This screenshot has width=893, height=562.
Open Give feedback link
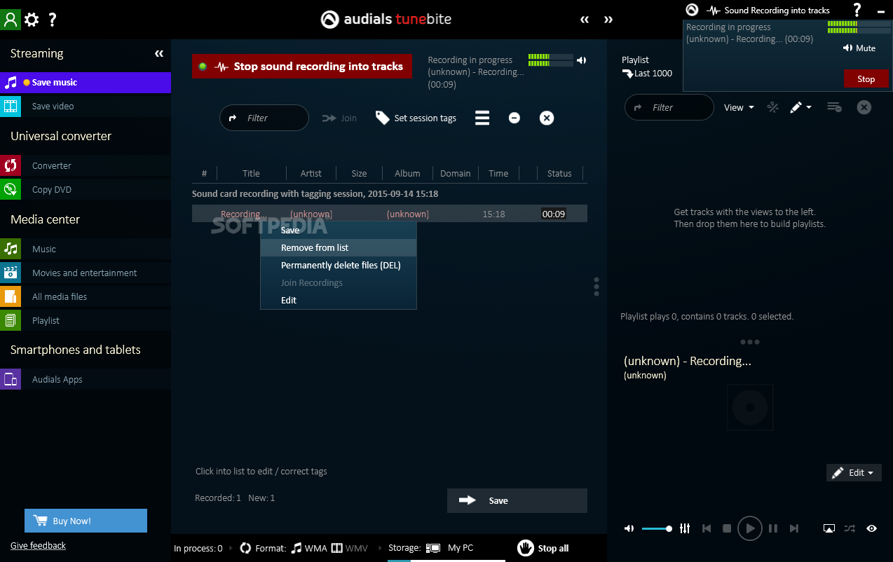click(38, 545)
